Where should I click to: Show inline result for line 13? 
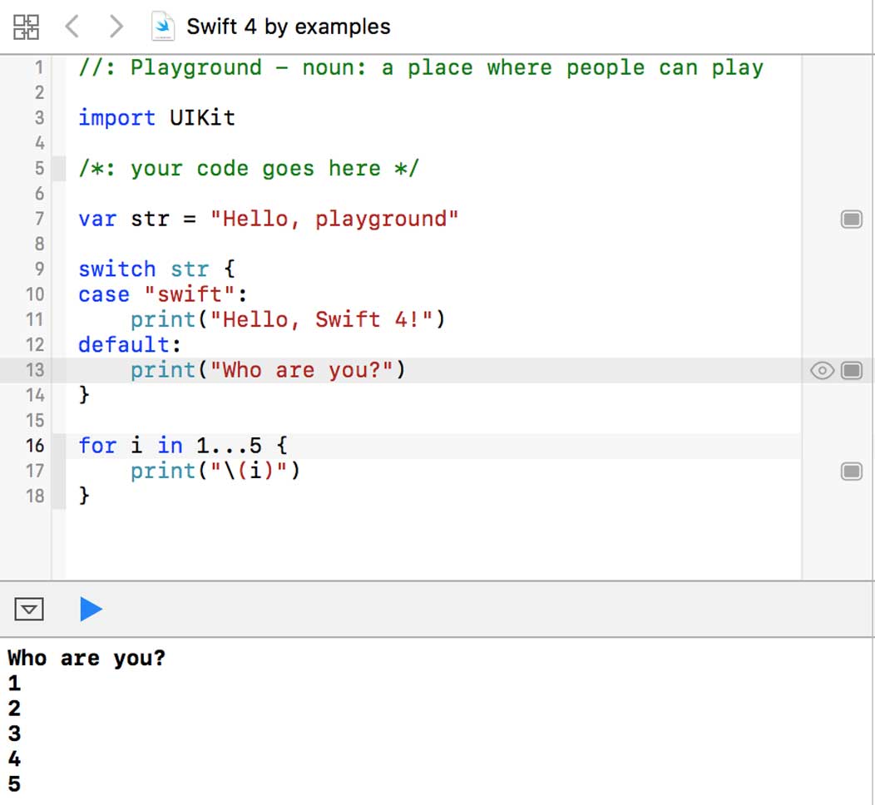[x=851, y=370]
